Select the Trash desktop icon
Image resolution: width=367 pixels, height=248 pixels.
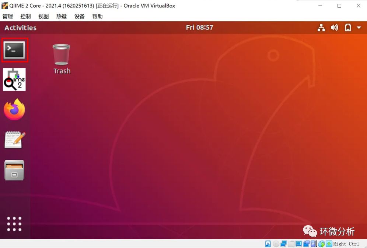click(x=62, y=59)
